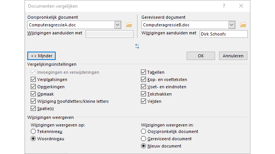
Task: Click the Dirk Schoofs text field
Action: (224, 34)
